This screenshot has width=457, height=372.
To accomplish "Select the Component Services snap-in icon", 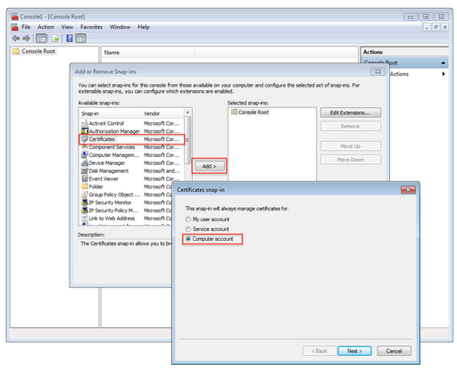I will tap(85, 147).
